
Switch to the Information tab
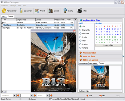pos(83,63)
